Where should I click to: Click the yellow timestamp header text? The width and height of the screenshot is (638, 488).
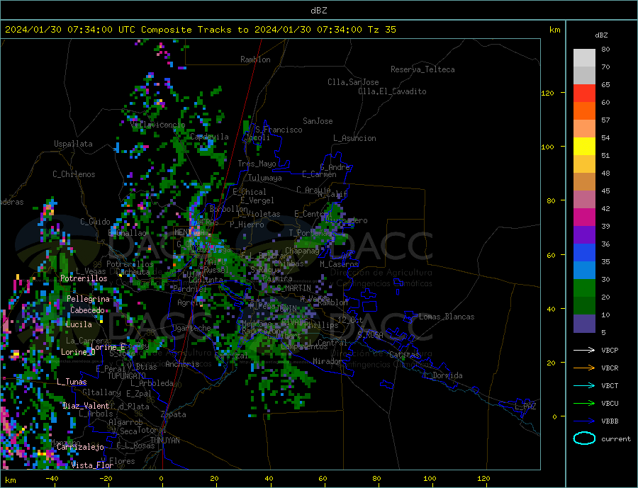pos(200,30)
